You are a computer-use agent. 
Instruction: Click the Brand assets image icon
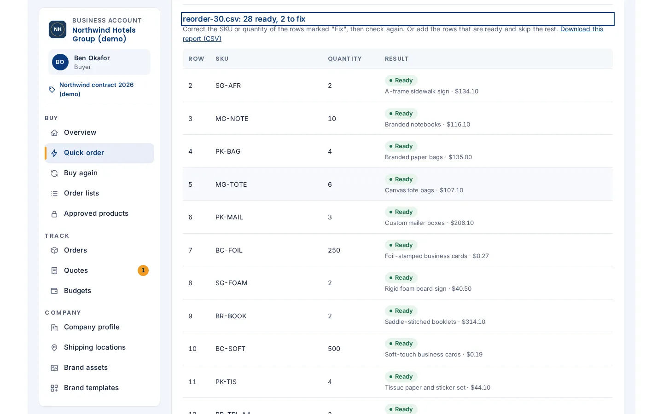pyautogui.click(x=54, y=368)
